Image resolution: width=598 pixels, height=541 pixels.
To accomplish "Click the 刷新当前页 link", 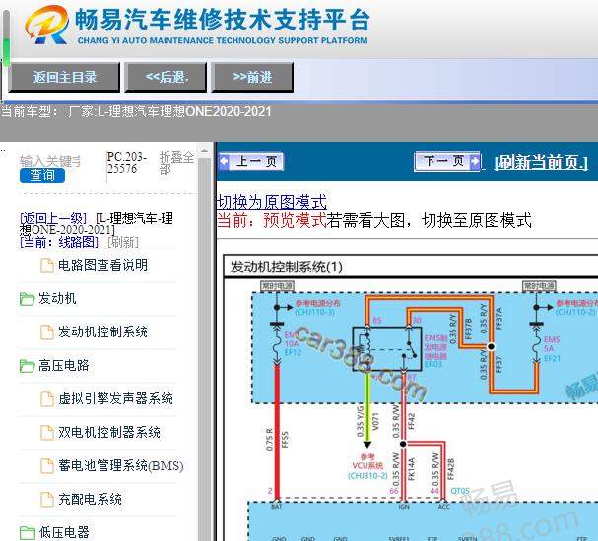I will [541, 163].
